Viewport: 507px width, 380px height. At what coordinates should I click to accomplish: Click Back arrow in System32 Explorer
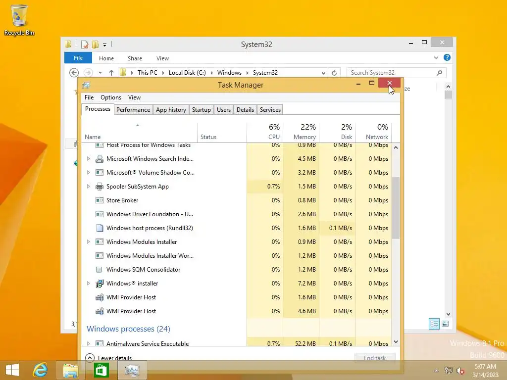[74, 73]
